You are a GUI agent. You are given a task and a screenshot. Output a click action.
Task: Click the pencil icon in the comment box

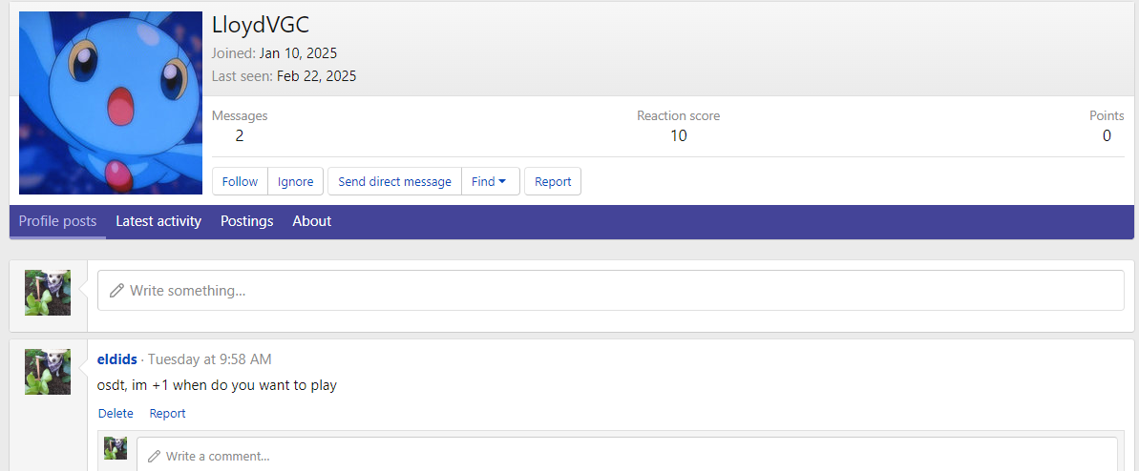(x=154, y=456)
